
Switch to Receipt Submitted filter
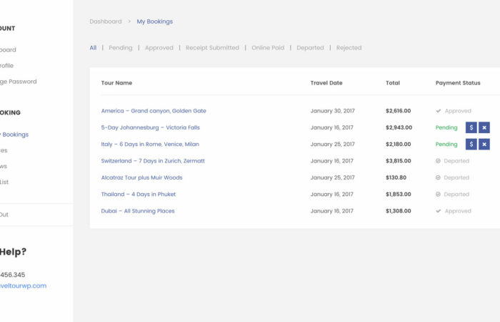tap(212, 48)
